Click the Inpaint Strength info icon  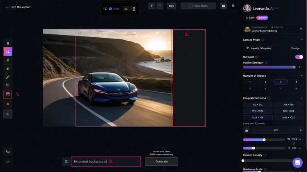click(266, 63)
